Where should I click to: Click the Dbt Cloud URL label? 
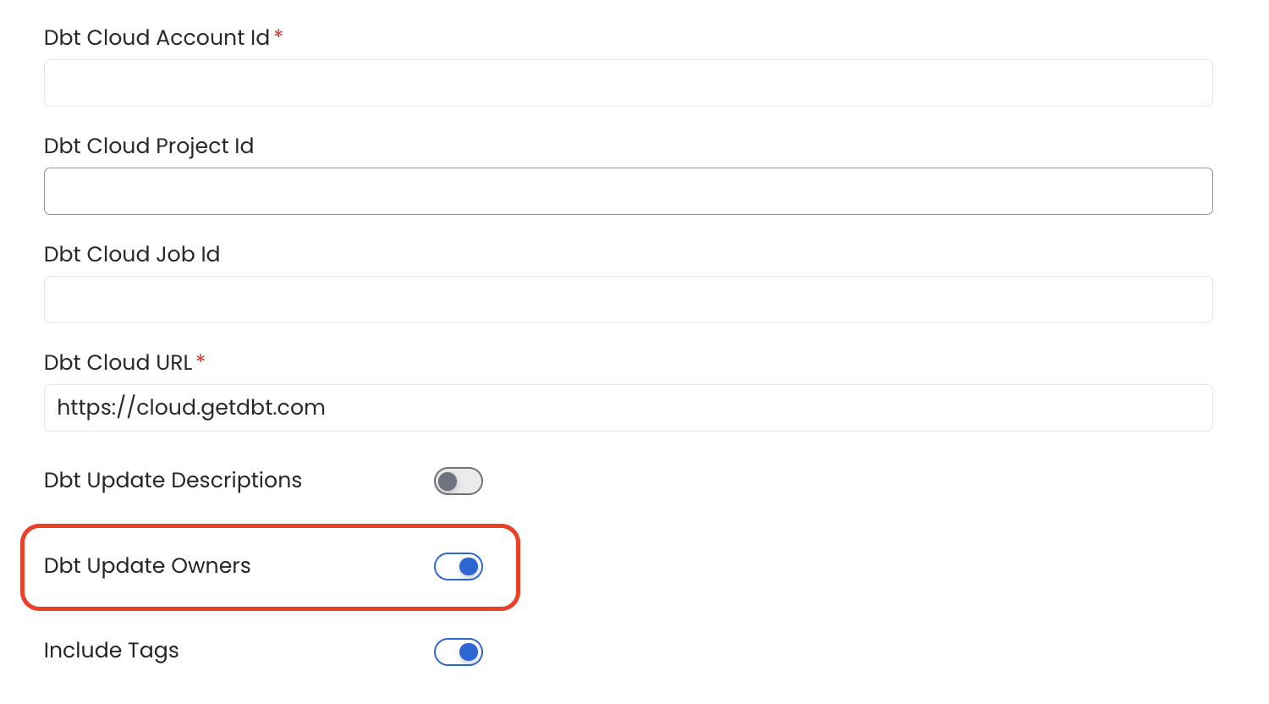(x=118, y=362)
